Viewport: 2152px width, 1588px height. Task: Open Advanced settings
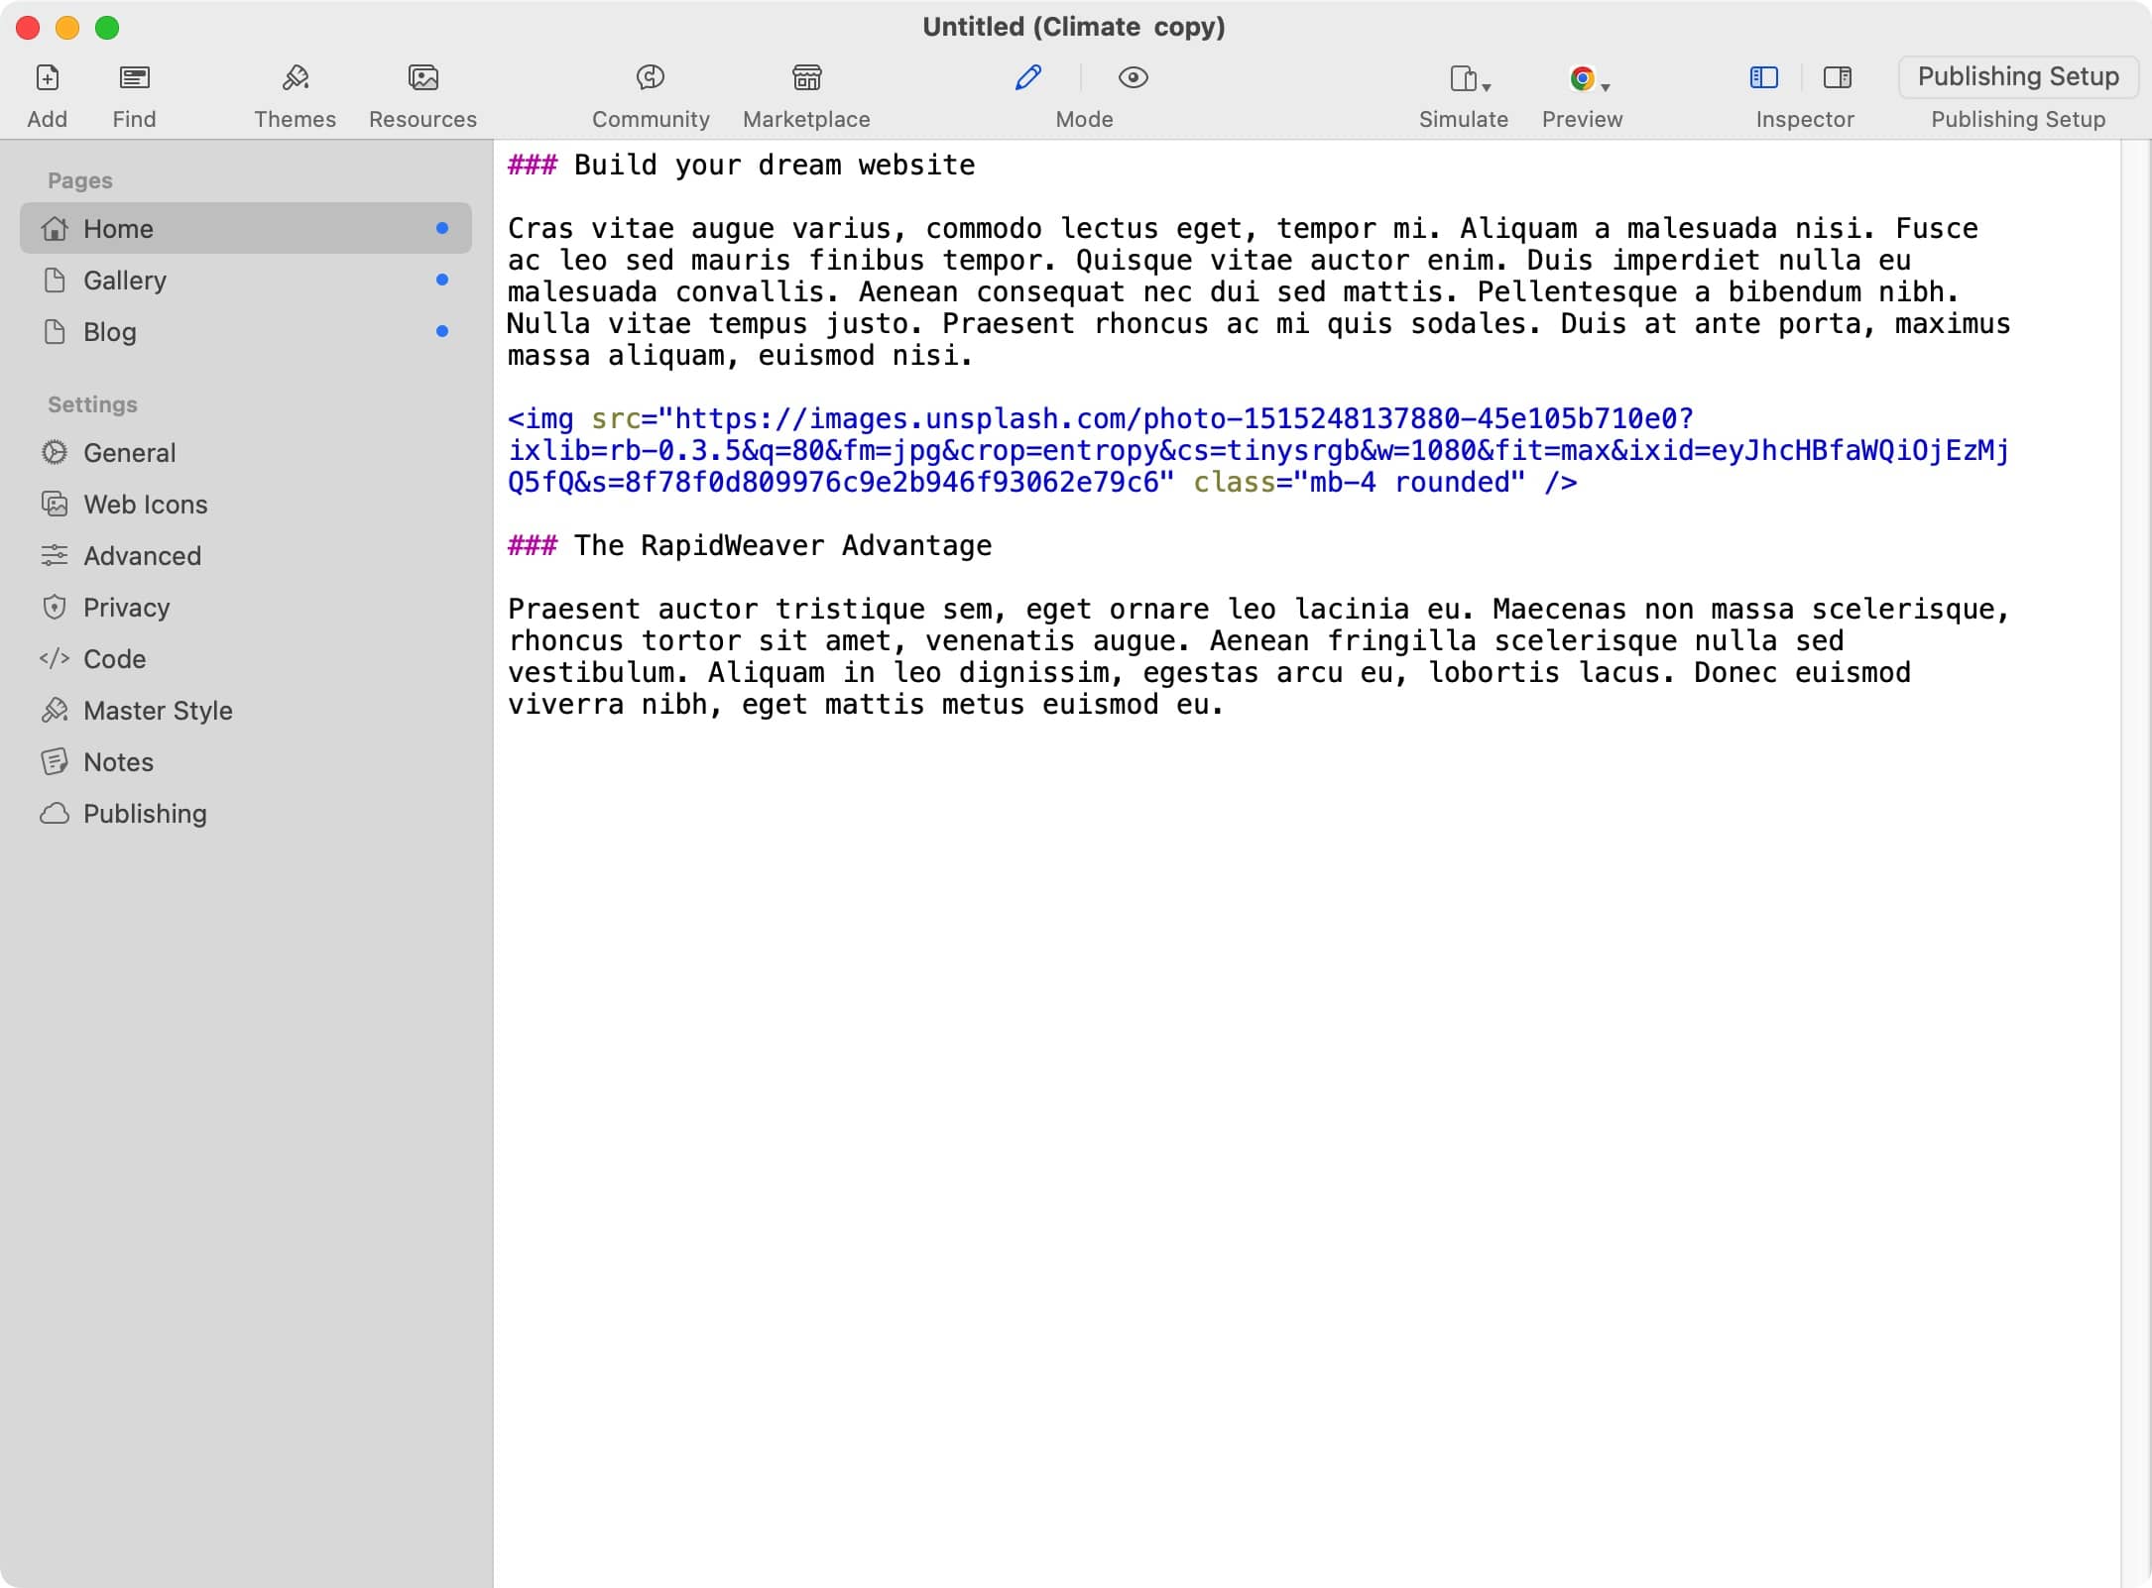click(x=245, y=555)
